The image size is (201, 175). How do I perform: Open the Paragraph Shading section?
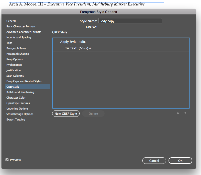point(18,54)
